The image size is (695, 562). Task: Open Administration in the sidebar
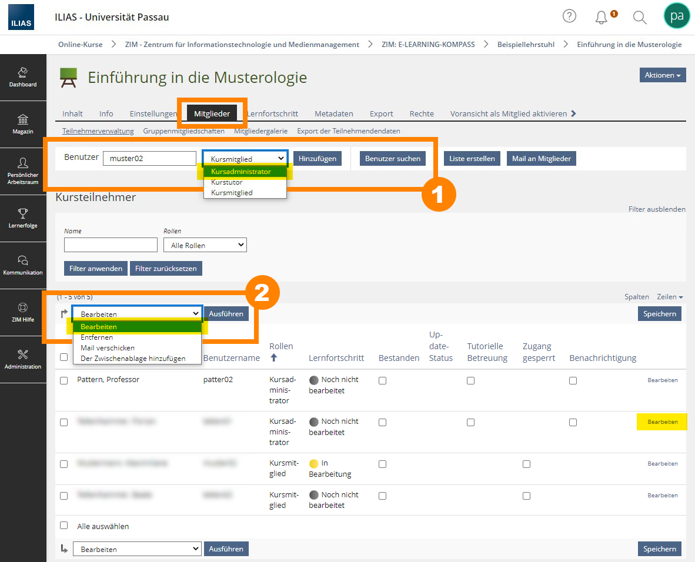click(23, 359)
